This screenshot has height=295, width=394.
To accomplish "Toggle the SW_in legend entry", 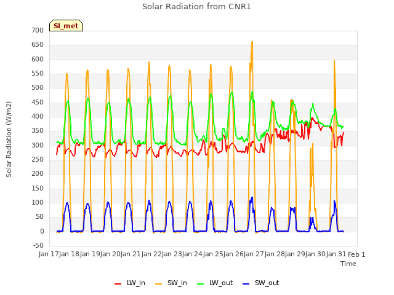I will 171,283.
